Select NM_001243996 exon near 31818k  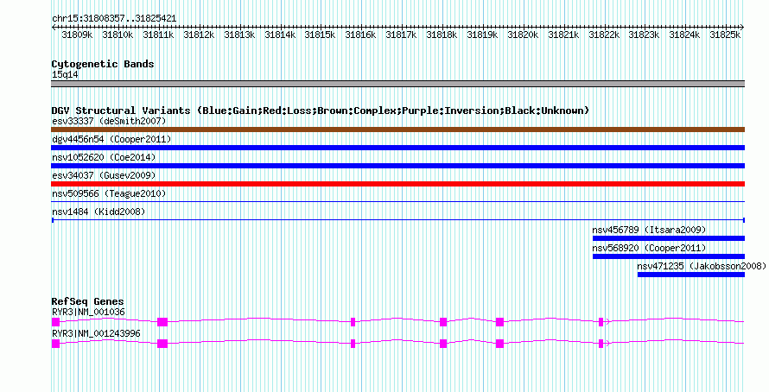point(443,344)
